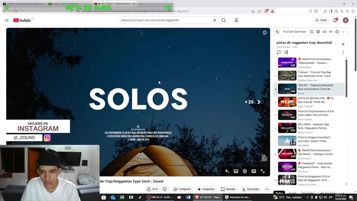Viewport: 357px width, 201px height.
Task: Open Word from the taskbar
Action: click(188, 197)
